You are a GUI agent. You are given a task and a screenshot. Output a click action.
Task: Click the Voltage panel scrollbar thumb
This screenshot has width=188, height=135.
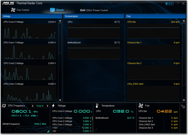60,38
